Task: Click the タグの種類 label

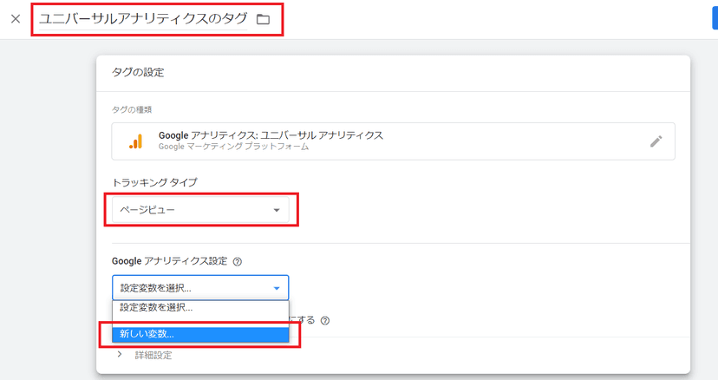Action: coord(132,109)
